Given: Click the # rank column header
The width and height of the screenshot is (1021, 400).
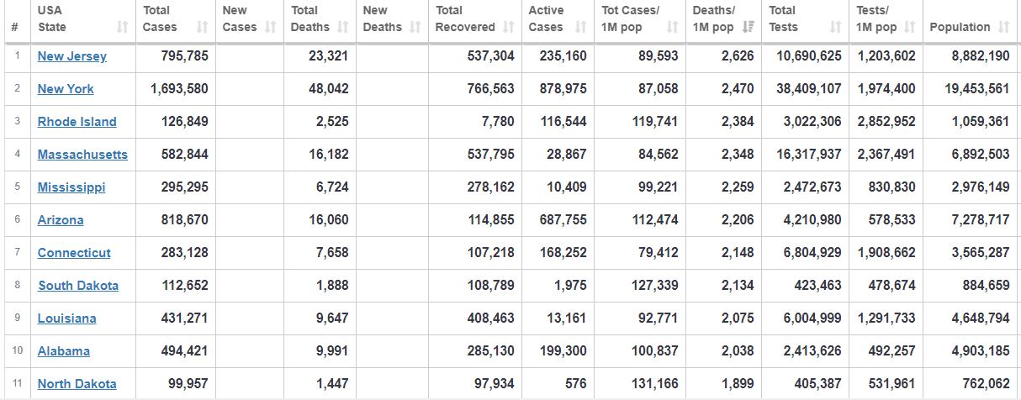Looking at the screenshot, I should click(x=15, y=27).
